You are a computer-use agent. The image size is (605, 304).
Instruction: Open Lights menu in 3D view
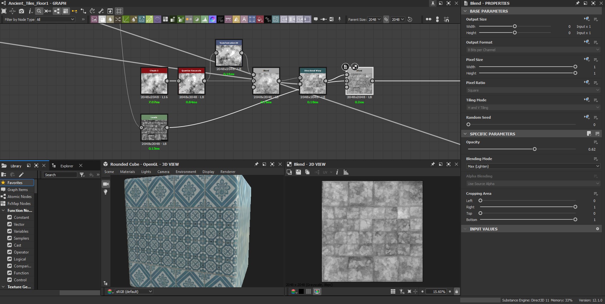tap(146, 172)
